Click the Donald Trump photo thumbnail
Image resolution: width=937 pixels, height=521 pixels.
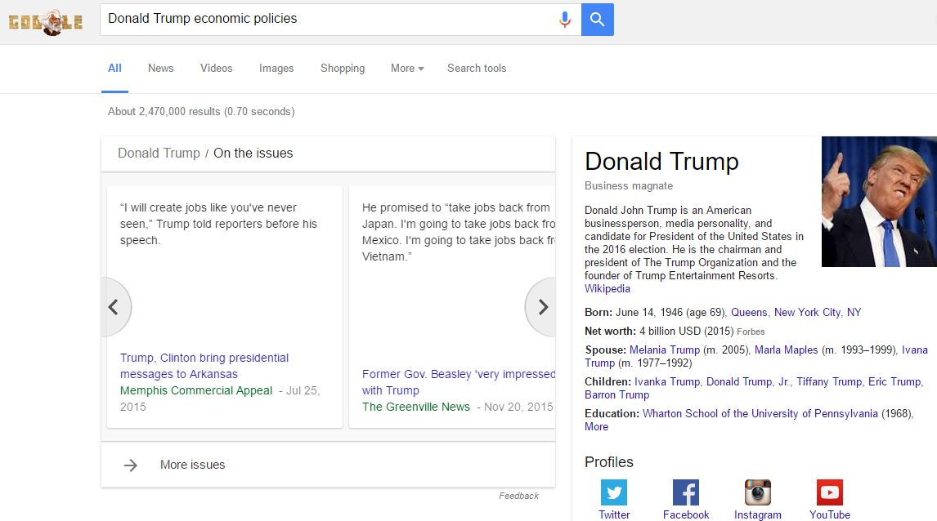(879, 202)
